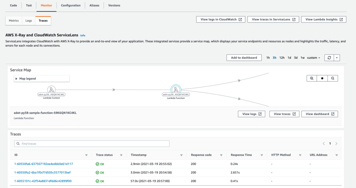Click external link icon on View logs in CloudWatch
This screenshot has width=356, height=188.
tap(240, 20)
